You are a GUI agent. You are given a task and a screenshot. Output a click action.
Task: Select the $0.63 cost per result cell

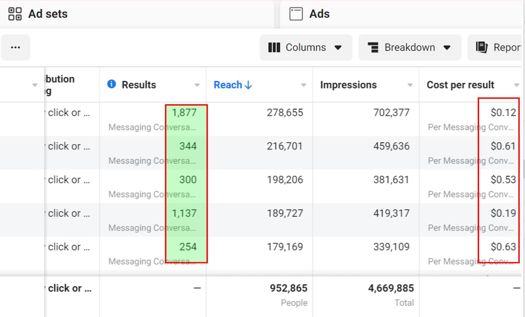point(503,247)
